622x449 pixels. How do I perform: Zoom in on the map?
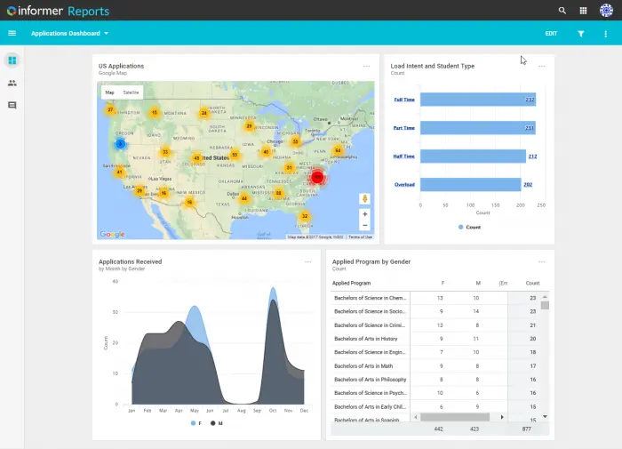point(365,214)
